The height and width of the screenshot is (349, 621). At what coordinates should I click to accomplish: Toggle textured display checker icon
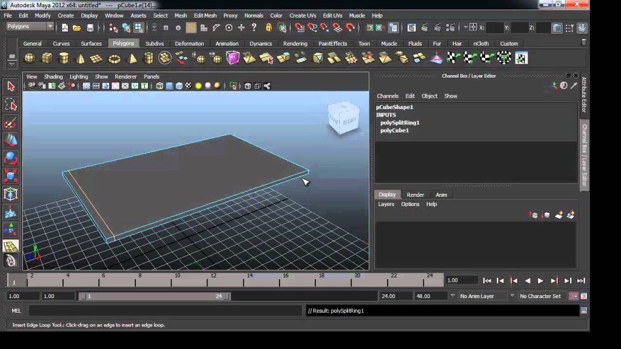click(189, 86)
